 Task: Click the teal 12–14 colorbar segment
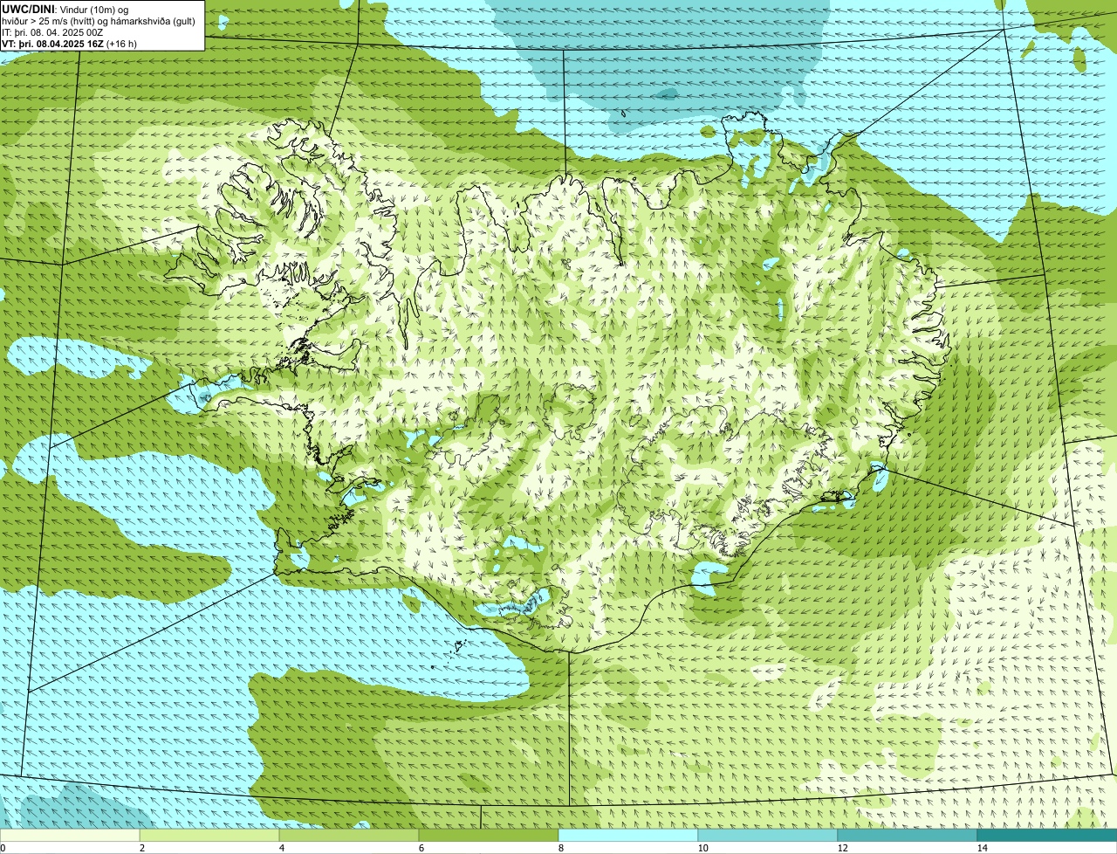[908, 835]
